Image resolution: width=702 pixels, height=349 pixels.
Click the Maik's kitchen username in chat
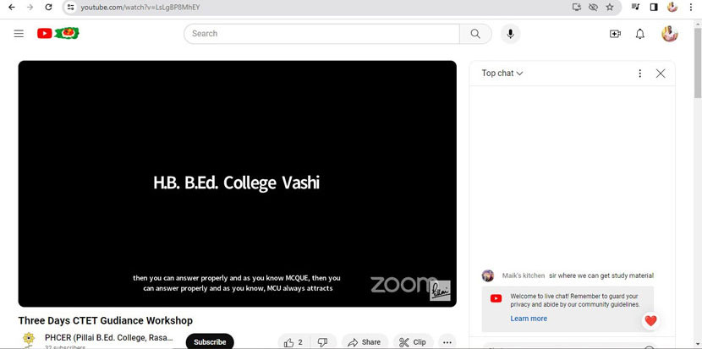click(x=523, y=275)
